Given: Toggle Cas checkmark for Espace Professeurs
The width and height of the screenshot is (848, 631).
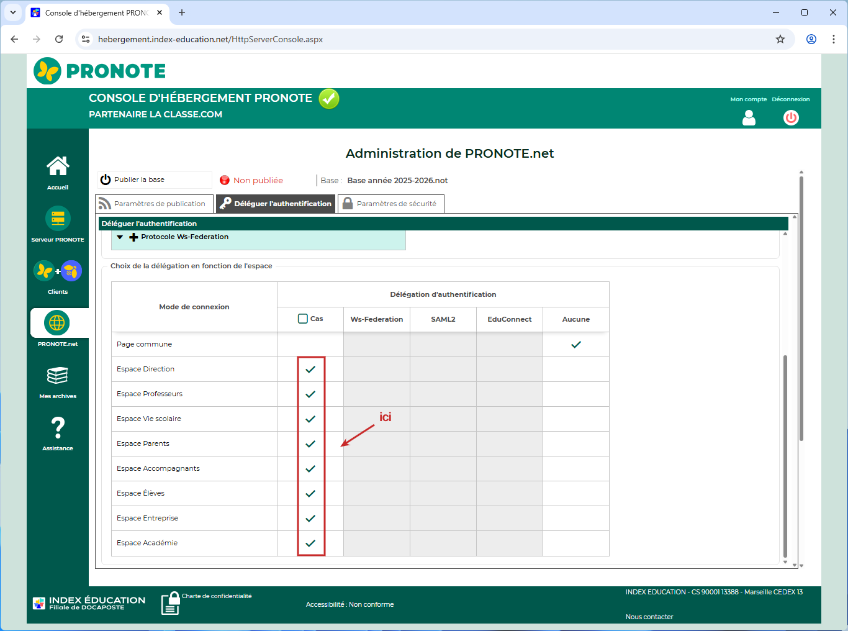Looking at the screenshot, I should coord(310,394).
